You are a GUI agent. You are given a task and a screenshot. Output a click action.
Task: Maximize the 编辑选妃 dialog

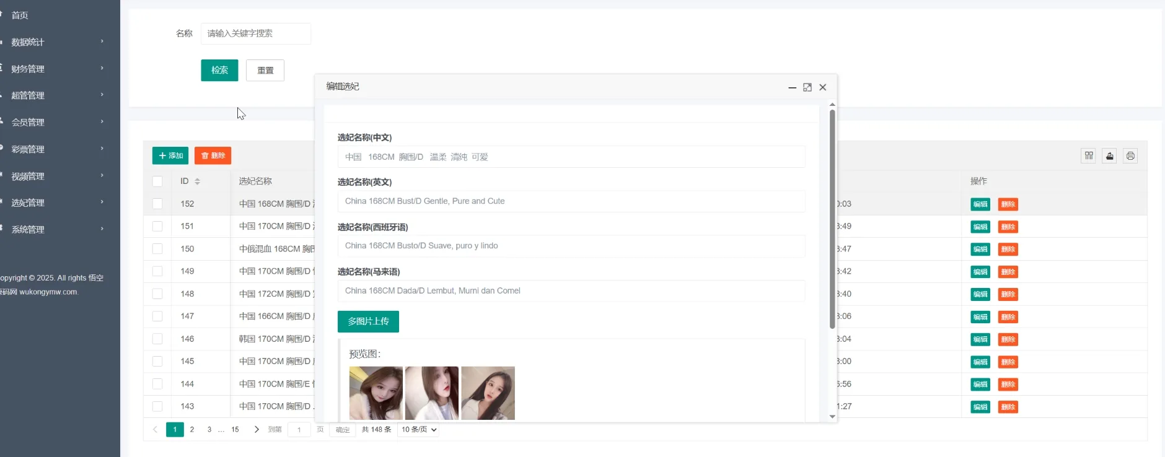click(807, 87)
